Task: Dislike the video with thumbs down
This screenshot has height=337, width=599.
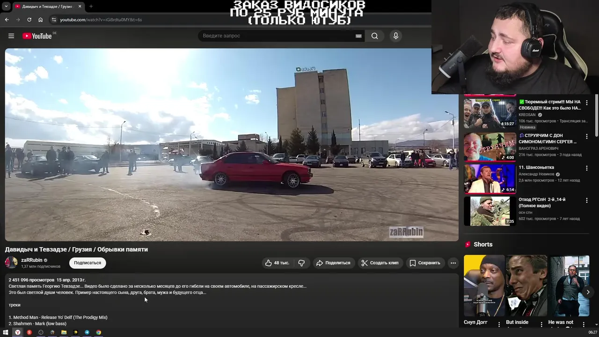Action: pyautogui.click(x=301, y=263)
